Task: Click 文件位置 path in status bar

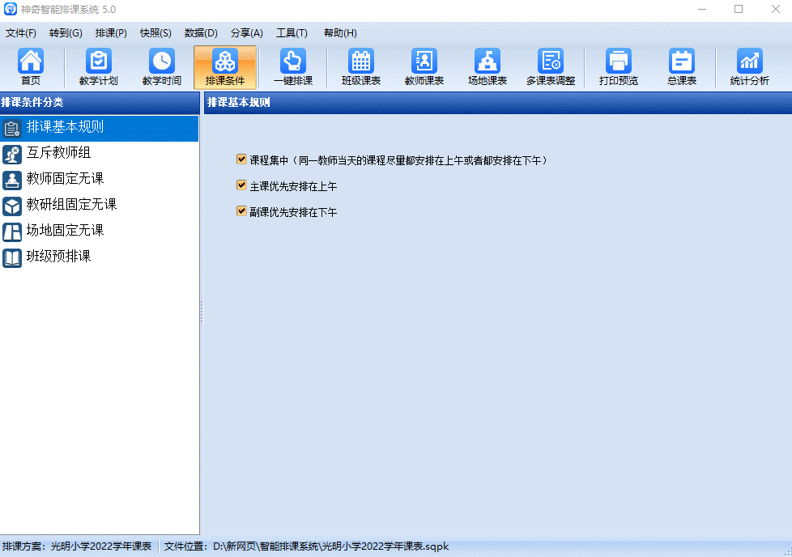Action: tap(306, 546)
